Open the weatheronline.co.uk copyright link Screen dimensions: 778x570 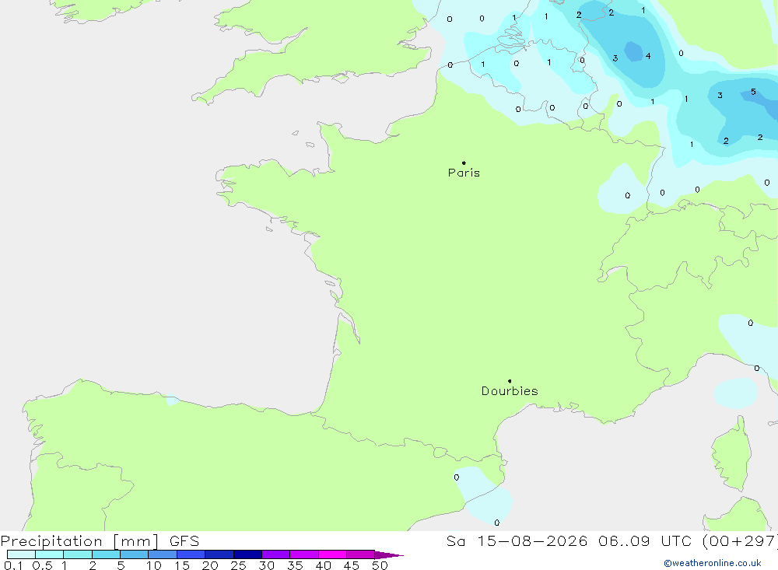(713, 563)
